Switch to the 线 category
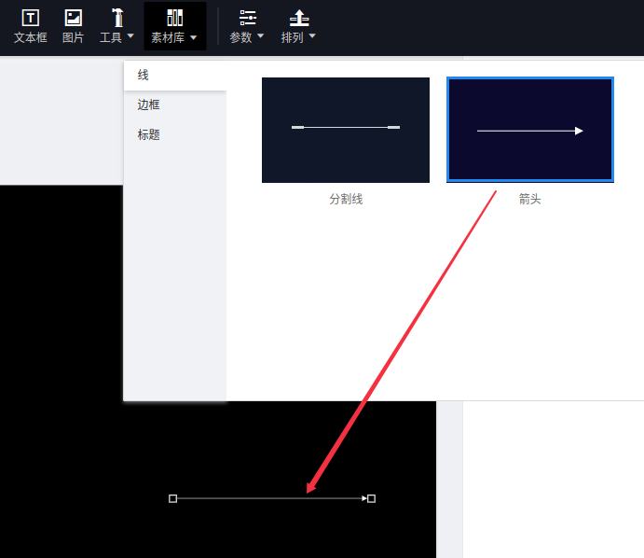The height and width of the screenshot is (558, 644). click(144, 75)
